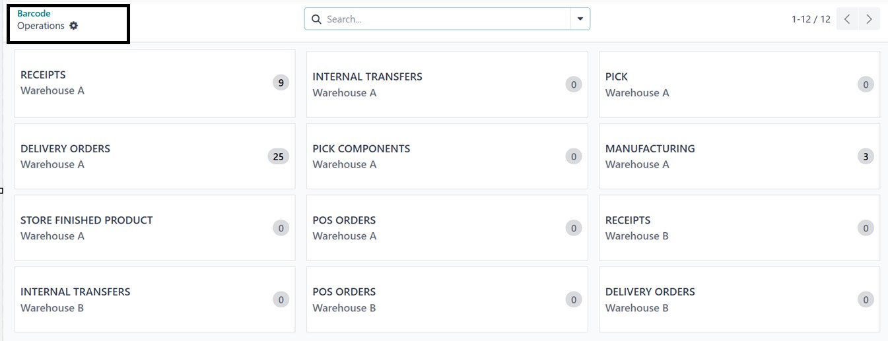Go to the previous page arrow
This screenshot has height=341, width=888.
[847, 19]
